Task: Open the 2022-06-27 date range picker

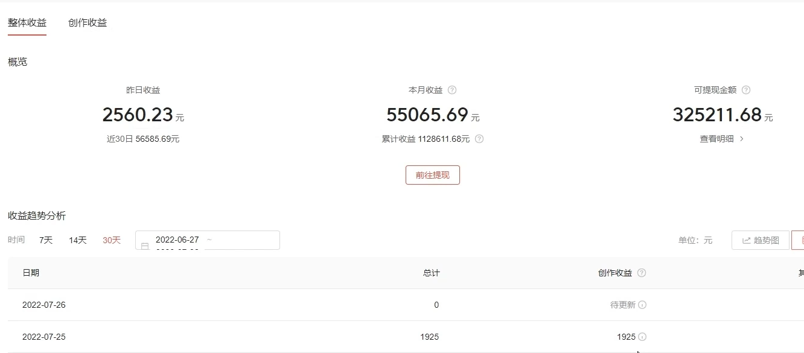Action: coord(208,240)
